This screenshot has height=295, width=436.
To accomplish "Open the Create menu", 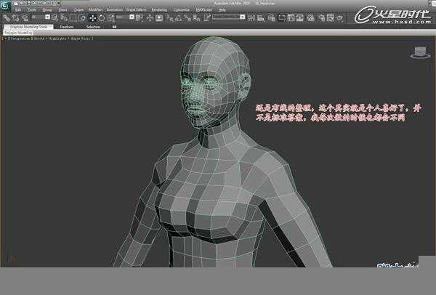I will click(x=78, y=9).
